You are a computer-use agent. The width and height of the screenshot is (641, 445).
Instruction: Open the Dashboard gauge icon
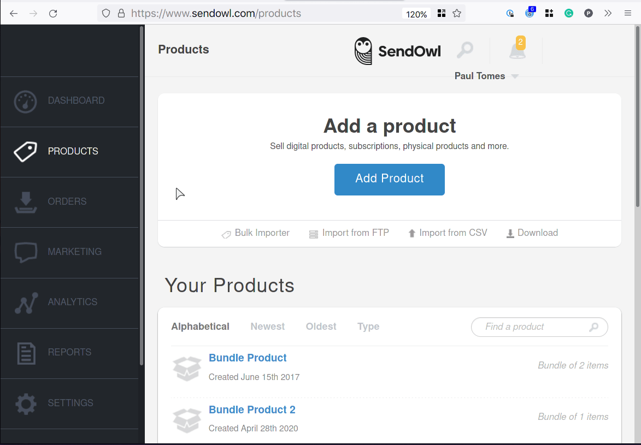tap(25, 102)
